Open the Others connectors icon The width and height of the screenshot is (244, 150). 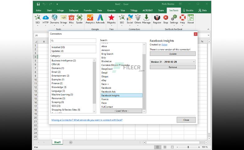[x=138, y=18]
